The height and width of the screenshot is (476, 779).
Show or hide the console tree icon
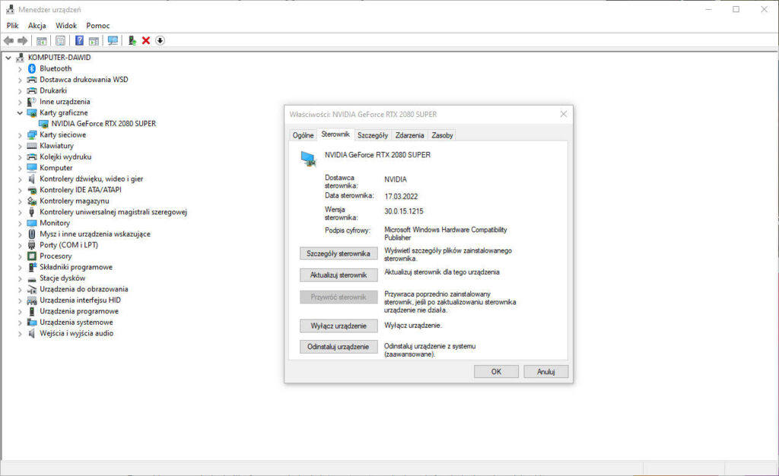(42, 41)
